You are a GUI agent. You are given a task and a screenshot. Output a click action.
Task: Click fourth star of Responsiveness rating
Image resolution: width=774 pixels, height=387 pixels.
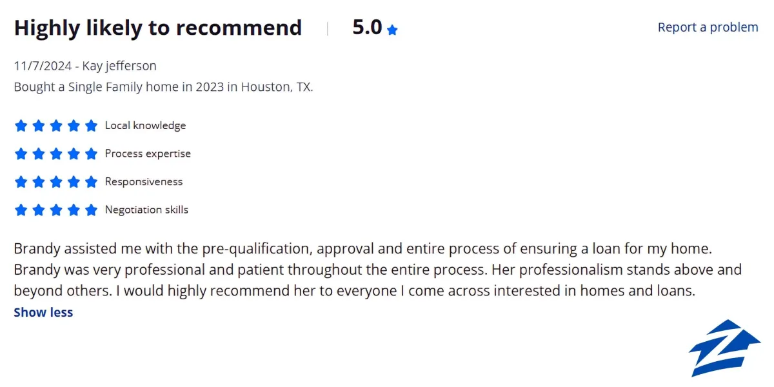click(x=74, y=182)
